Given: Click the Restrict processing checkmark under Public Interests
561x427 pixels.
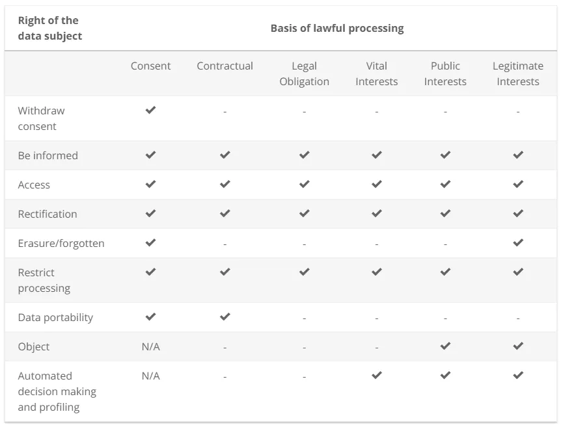Looking at the screenshot, I should click(x=445, y=272).
